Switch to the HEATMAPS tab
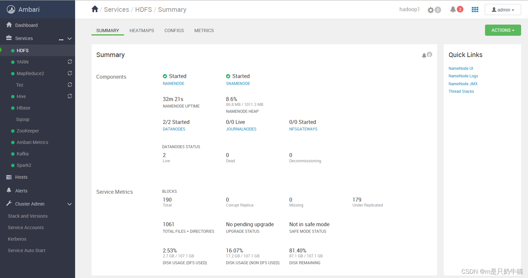 tap(142, 30)
